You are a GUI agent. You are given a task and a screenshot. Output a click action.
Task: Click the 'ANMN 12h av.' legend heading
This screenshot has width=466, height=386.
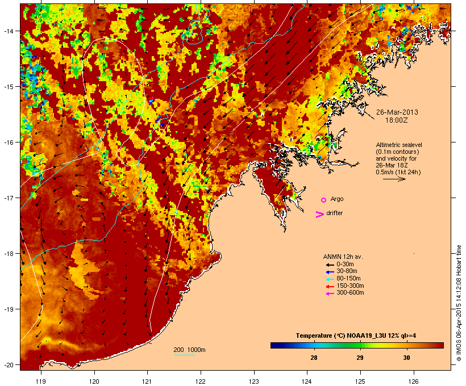343,257
